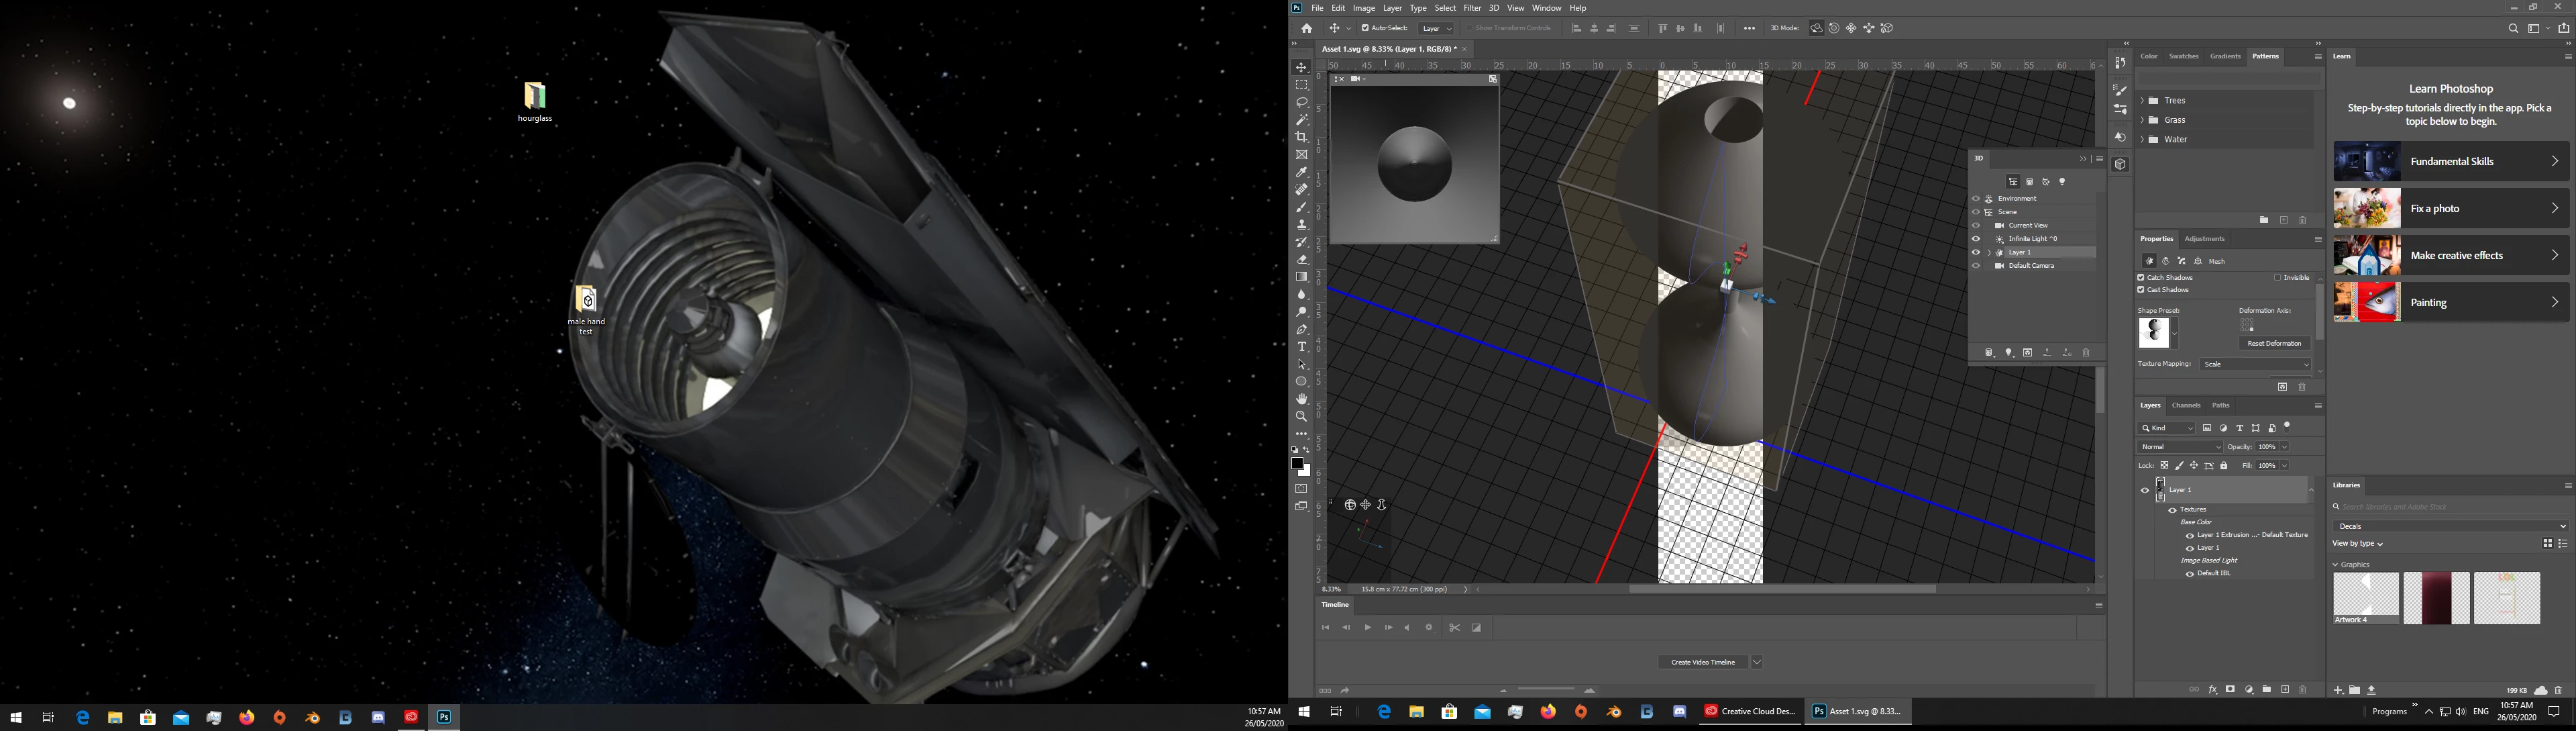Open the Shape Preset picker arrow

pos(2174,333)
